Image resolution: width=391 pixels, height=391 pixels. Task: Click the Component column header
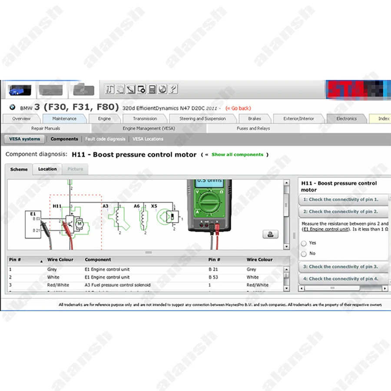tap(98, 260)
